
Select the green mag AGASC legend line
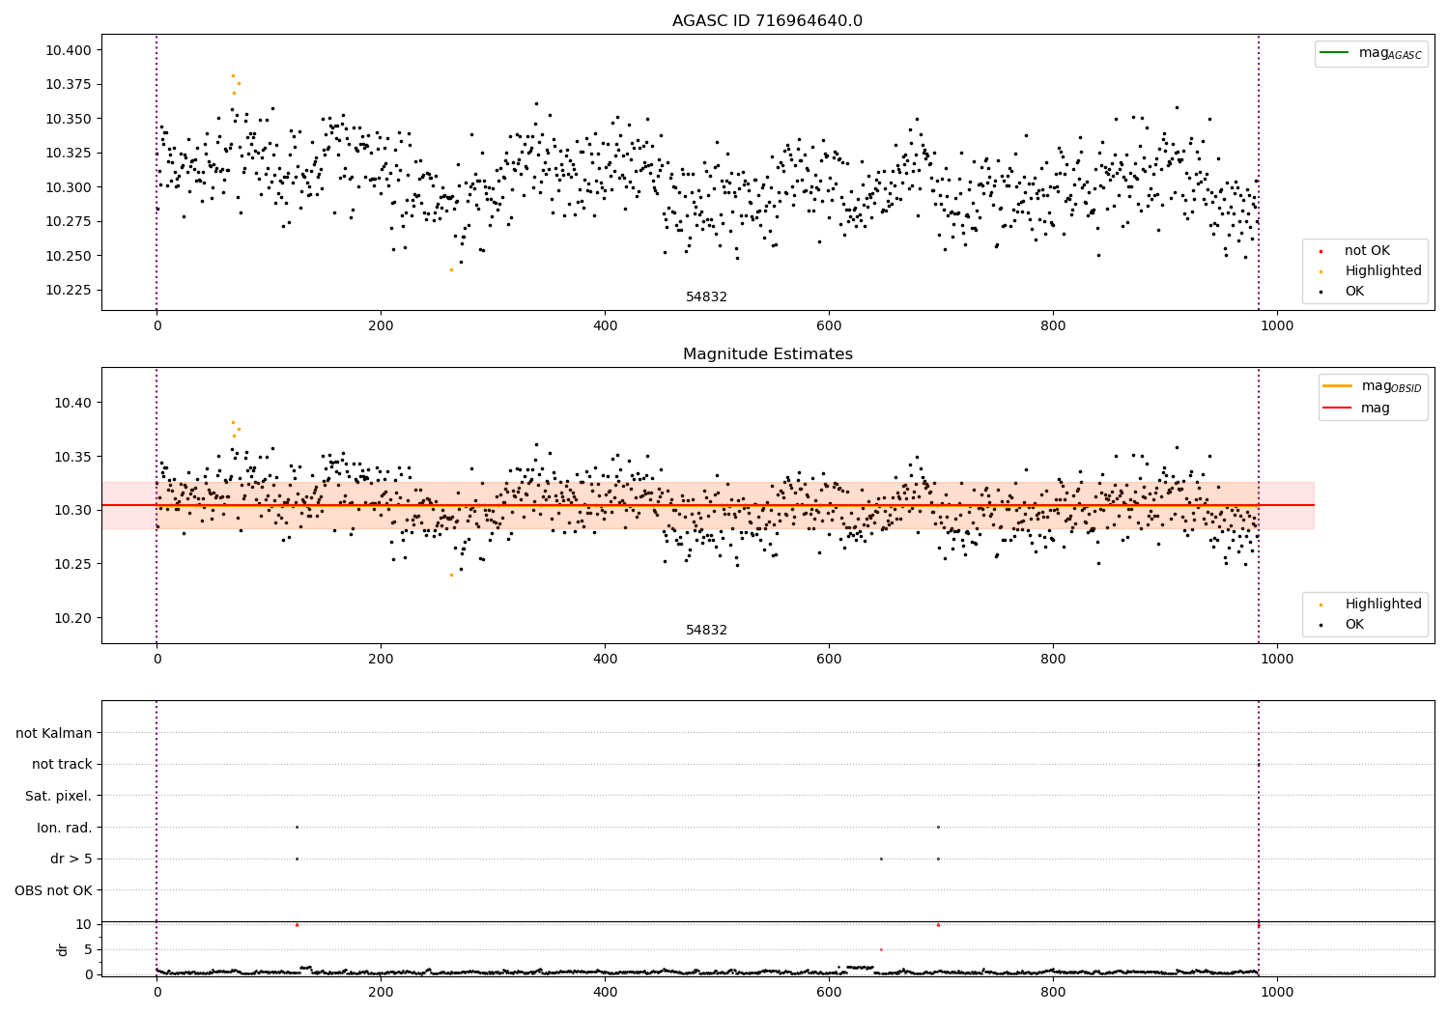point(1334,53)
